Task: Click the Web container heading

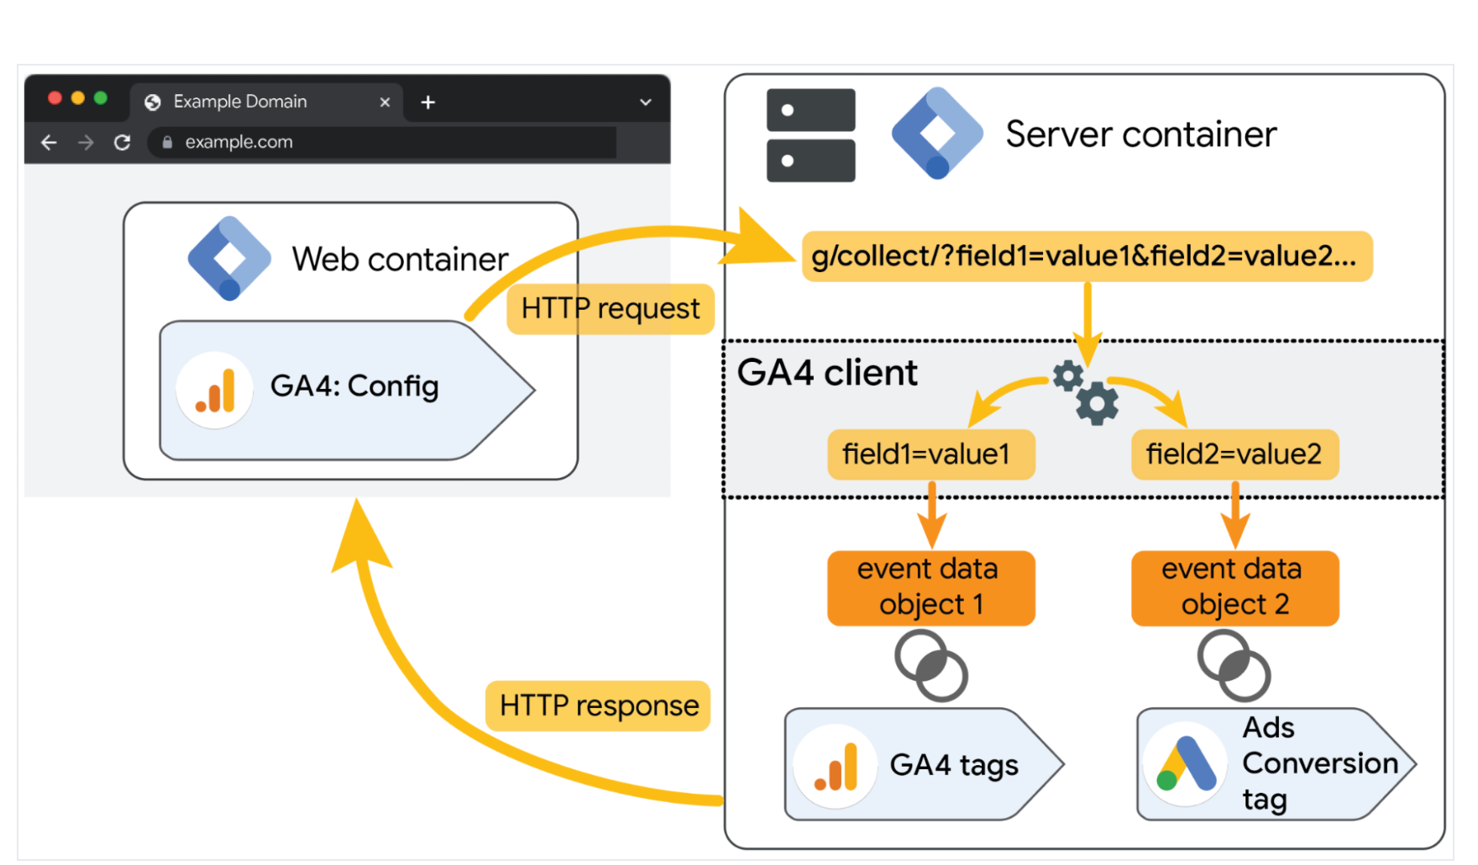Action: (400, 259)
